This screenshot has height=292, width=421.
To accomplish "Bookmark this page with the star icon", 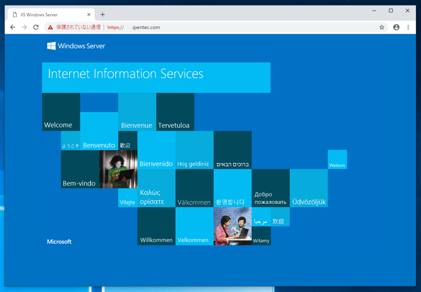I will [381, 27].
